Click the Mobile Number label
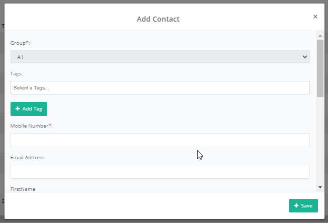This screenshot has width=328, height=223. (31, 126)
